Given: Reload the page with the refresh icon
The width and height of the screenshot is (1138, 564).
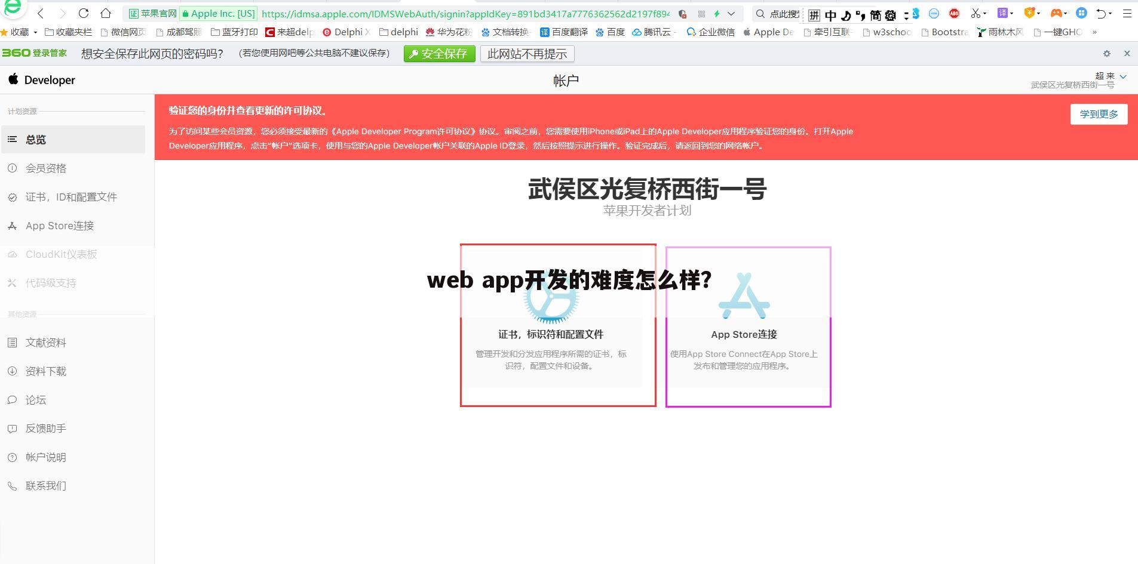Looking at the screenshot, I should (x=84, y=13).
